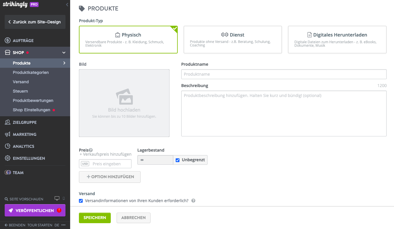Open the three-dots more menu
Viewport: 394px width, 229px height.
[63, 225]
